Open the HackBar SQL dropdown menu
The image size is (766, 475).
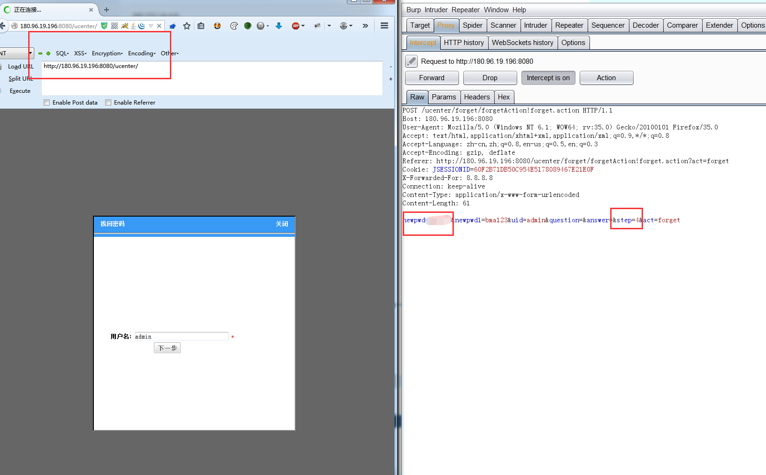(62, 53)
